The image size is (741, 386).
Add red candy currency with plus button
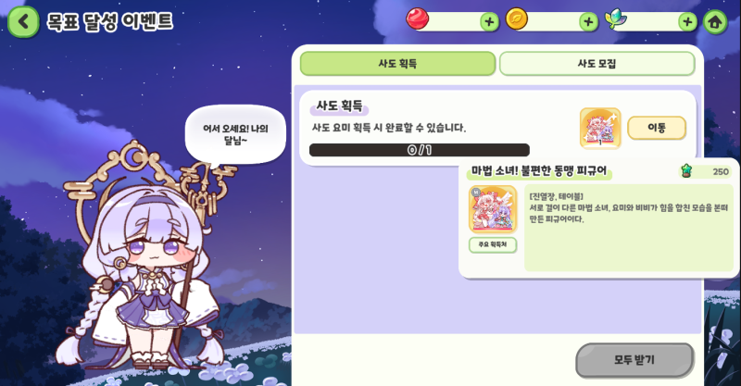tap(490, 21)
